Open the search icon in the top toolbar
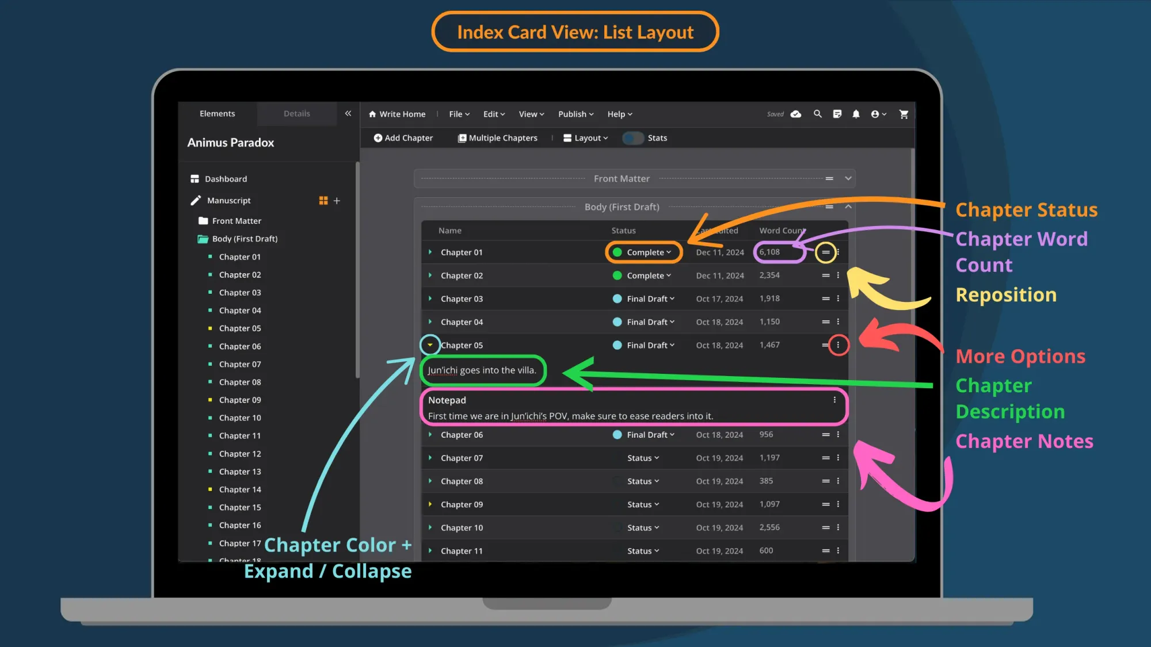The image size is (1151, 647). coord(817,114)
